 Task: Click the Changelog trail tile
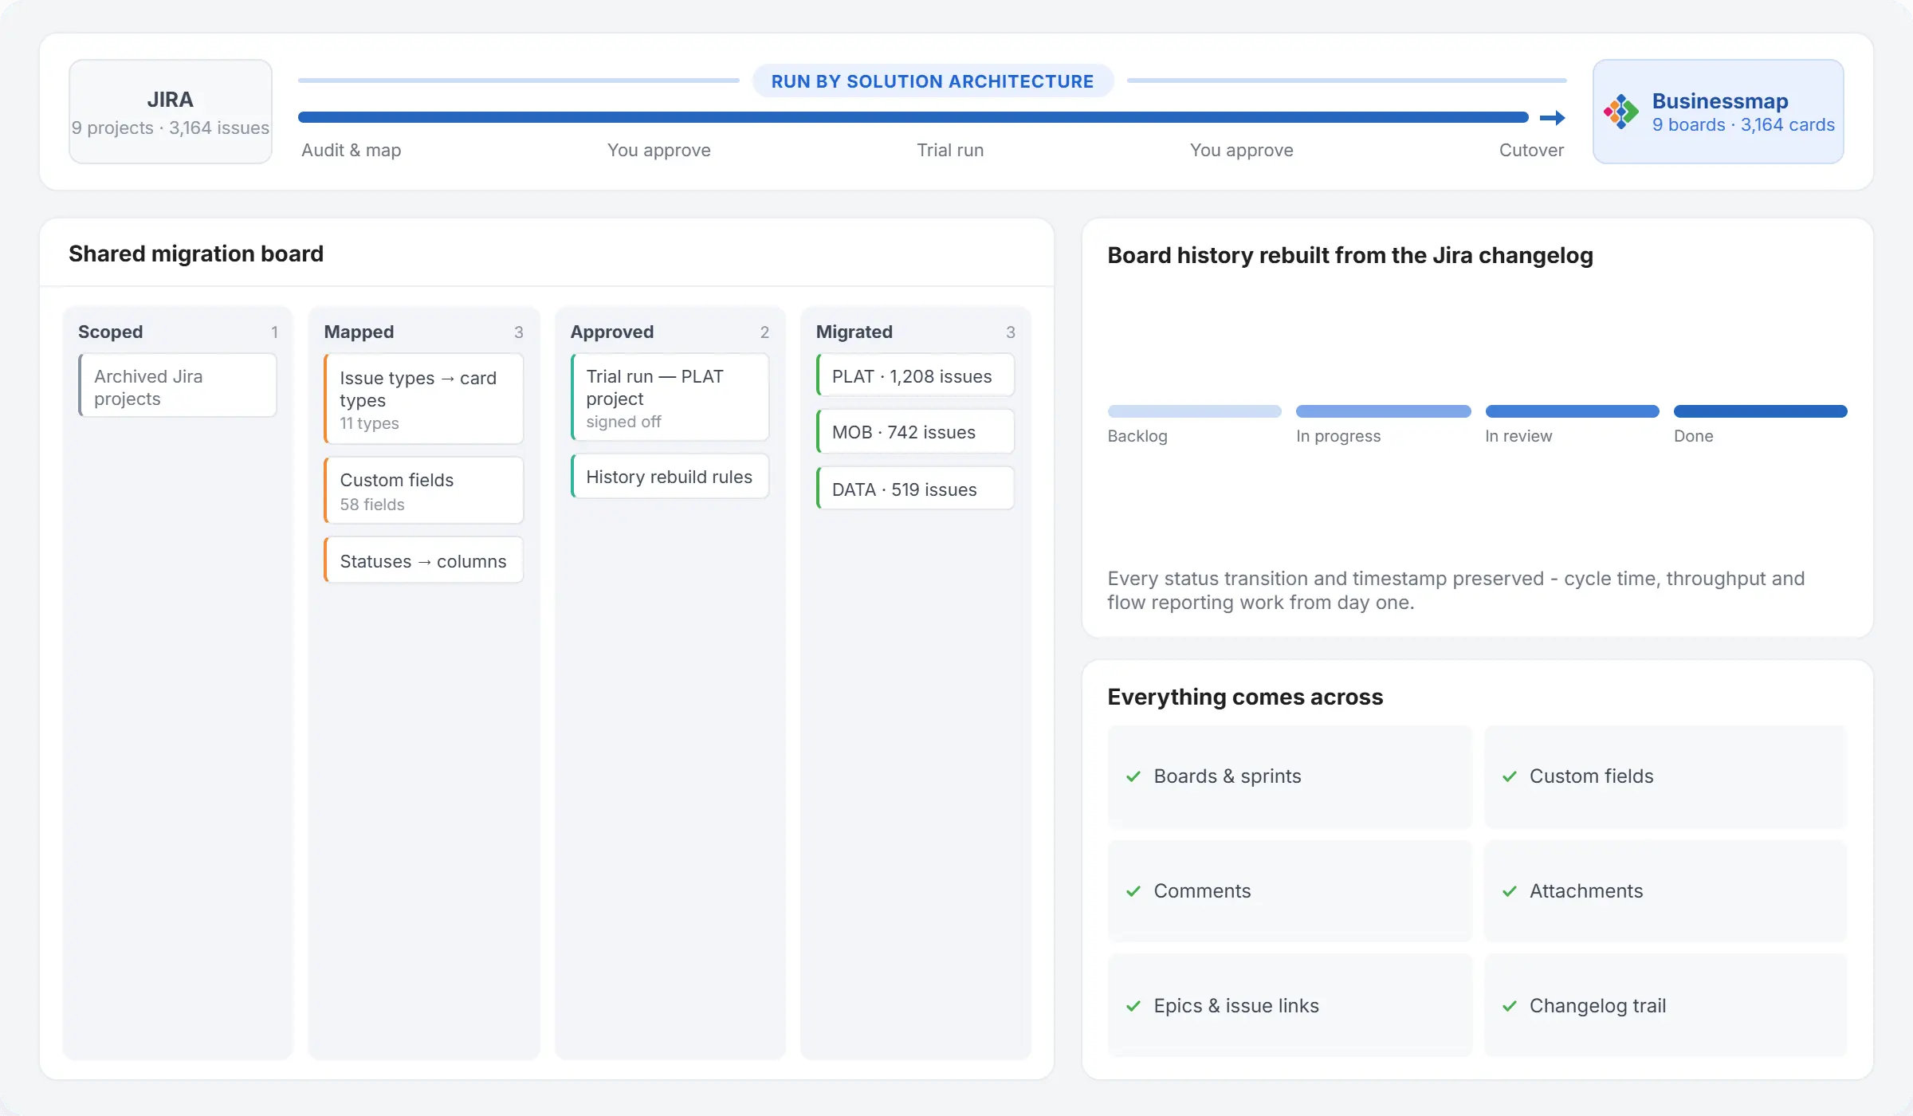tap(1666, 1006)
